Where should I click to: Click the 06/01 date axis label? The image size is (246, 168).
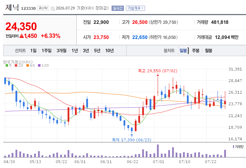[80, 162]
